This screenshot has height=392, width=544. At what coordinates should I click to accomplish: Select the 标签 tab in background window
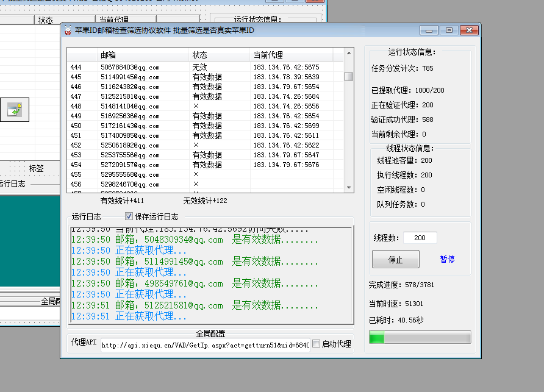[36, 168]
